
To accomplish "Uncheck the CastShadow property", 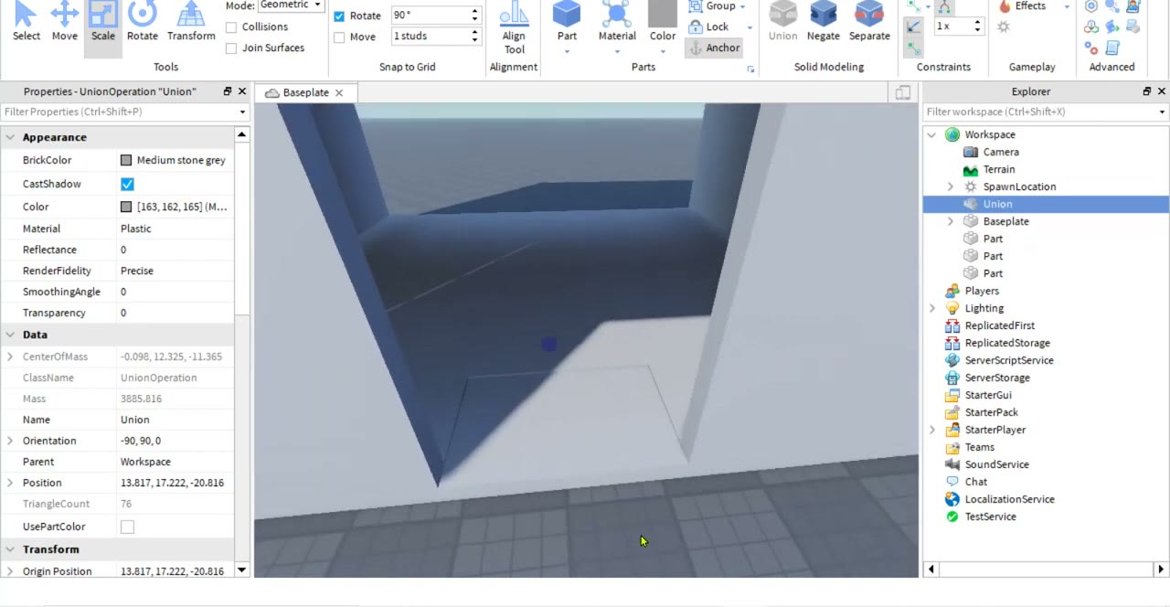I will (127, 184).
